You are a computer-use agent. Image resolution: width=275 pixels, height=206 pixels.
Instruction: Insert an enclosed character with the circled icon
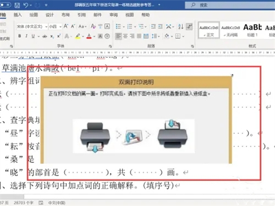click(107, 36)
